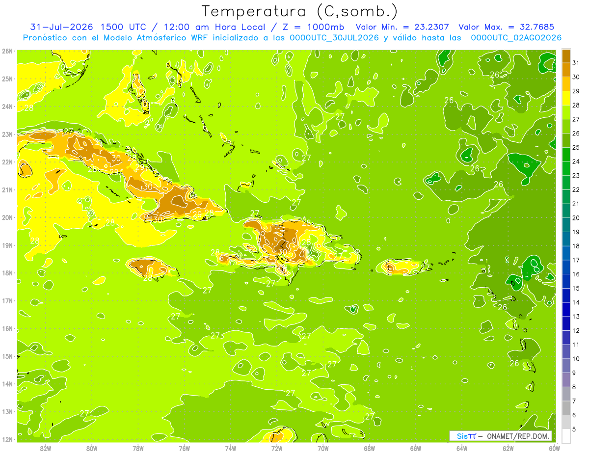Click the 72W longitude axis label
Image resolution: width=589 pixels, height=455 pixels.
coord(277,448)
